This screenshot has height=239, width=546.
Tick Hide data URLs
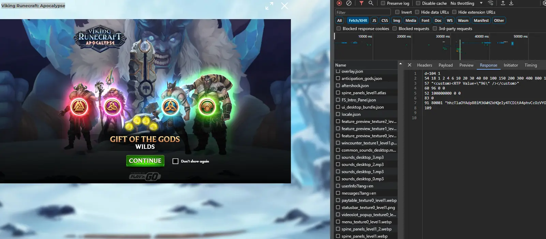pyautogui.click(x=417, y=12)
